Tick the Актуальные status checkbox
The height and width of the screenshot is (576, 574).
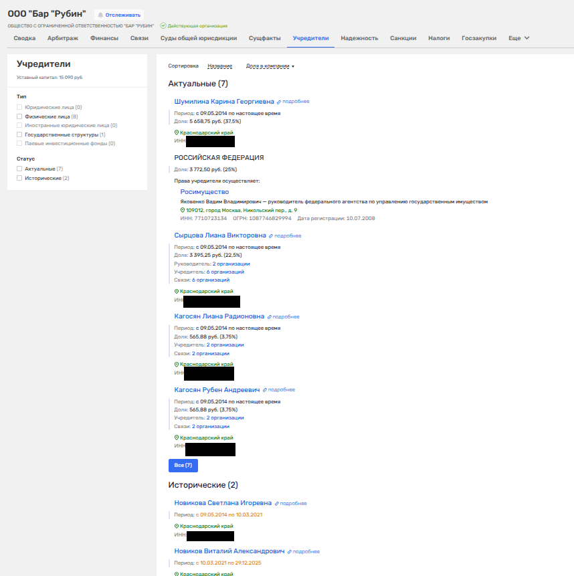(x=19, y=169)
